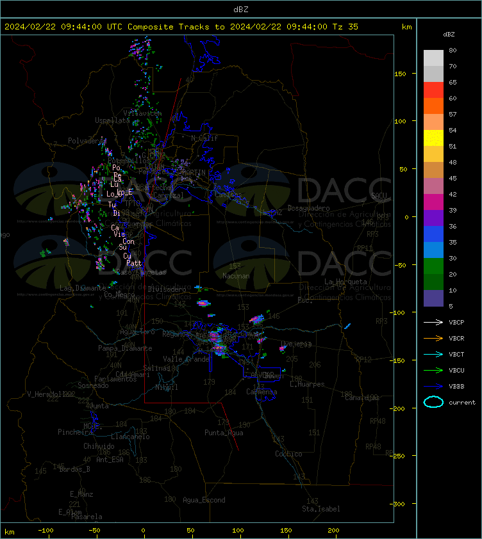
Task: Select the light orange swatch between 57 and 54 dBZ
Action: pyautogui.click(x=433, y=122)
